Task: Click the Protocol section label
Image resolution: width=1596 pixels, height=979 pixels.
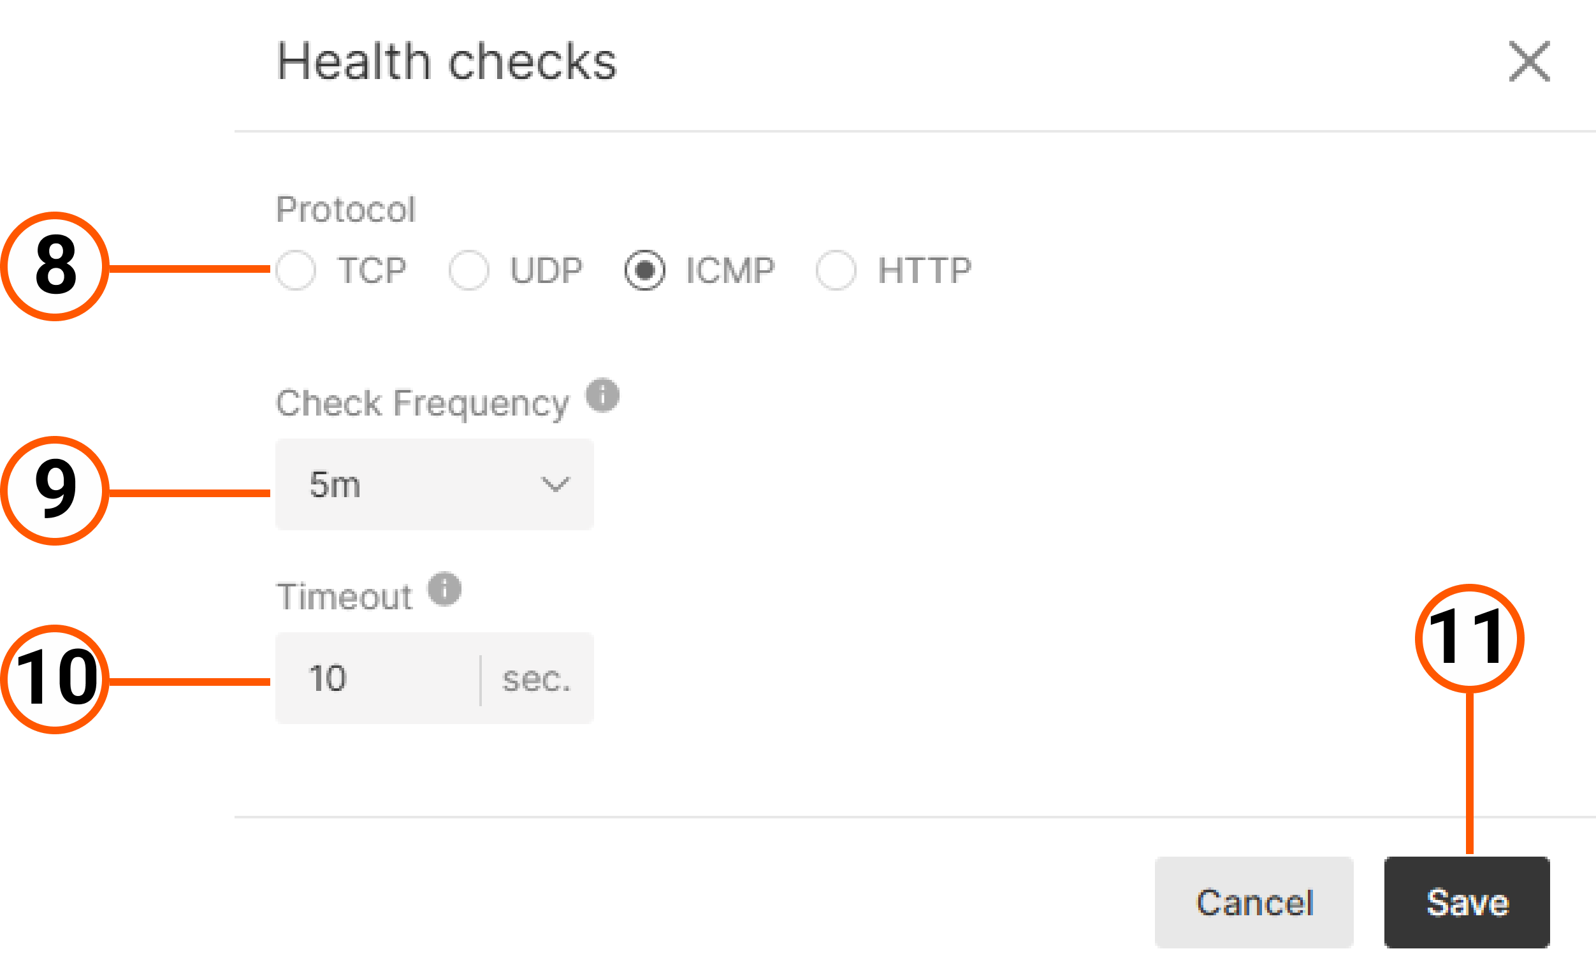Action: click(x=346, y=208)
